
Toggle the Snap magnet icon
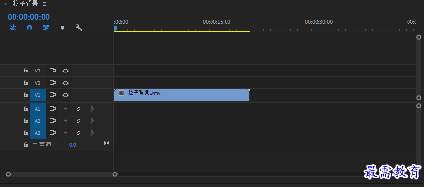click(30, 28)
